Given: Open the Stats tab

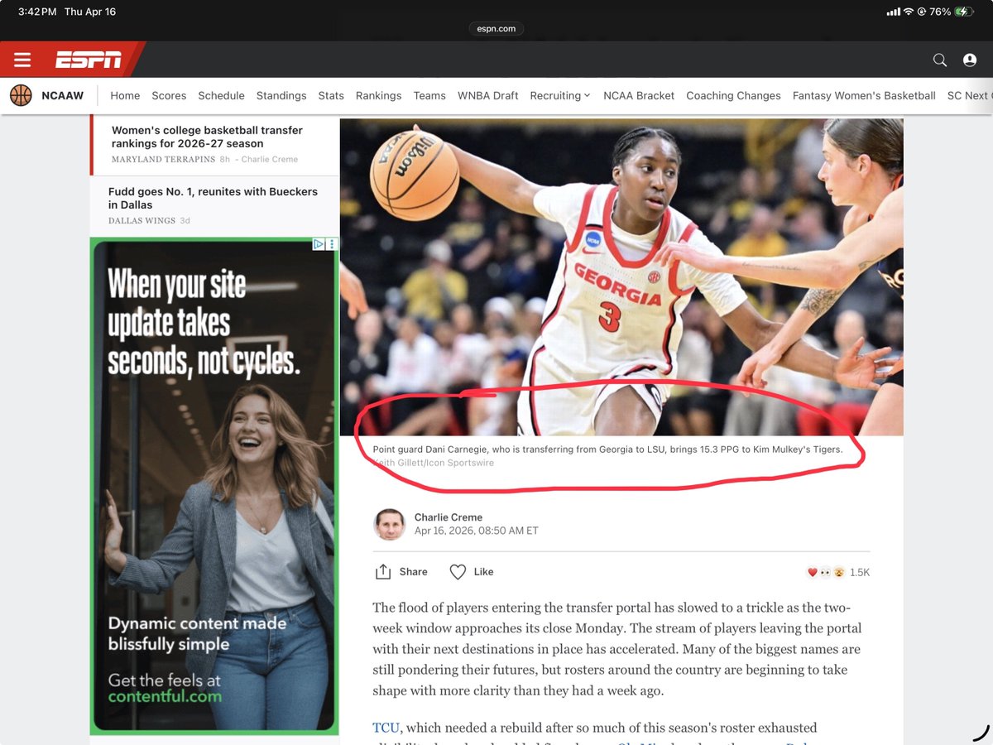Looking at the screenshot, I should pyautogui.click(x=331, y=95).
